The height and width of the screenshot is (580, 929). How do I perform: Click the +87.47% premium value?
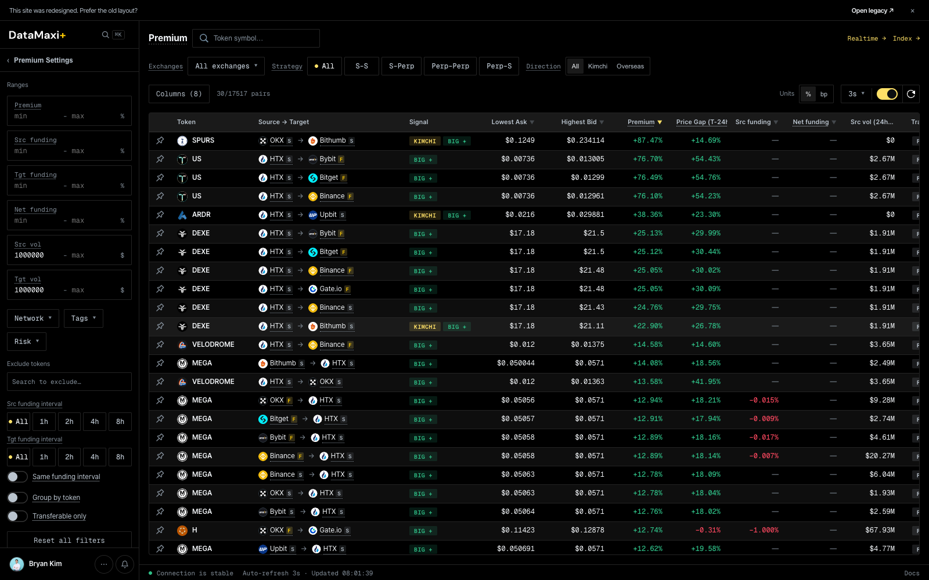pos(647,140)
